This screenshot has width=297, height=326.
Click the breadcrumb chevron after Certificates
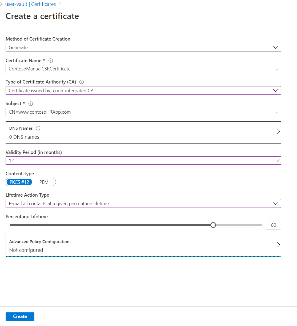(x=60, y=4)
